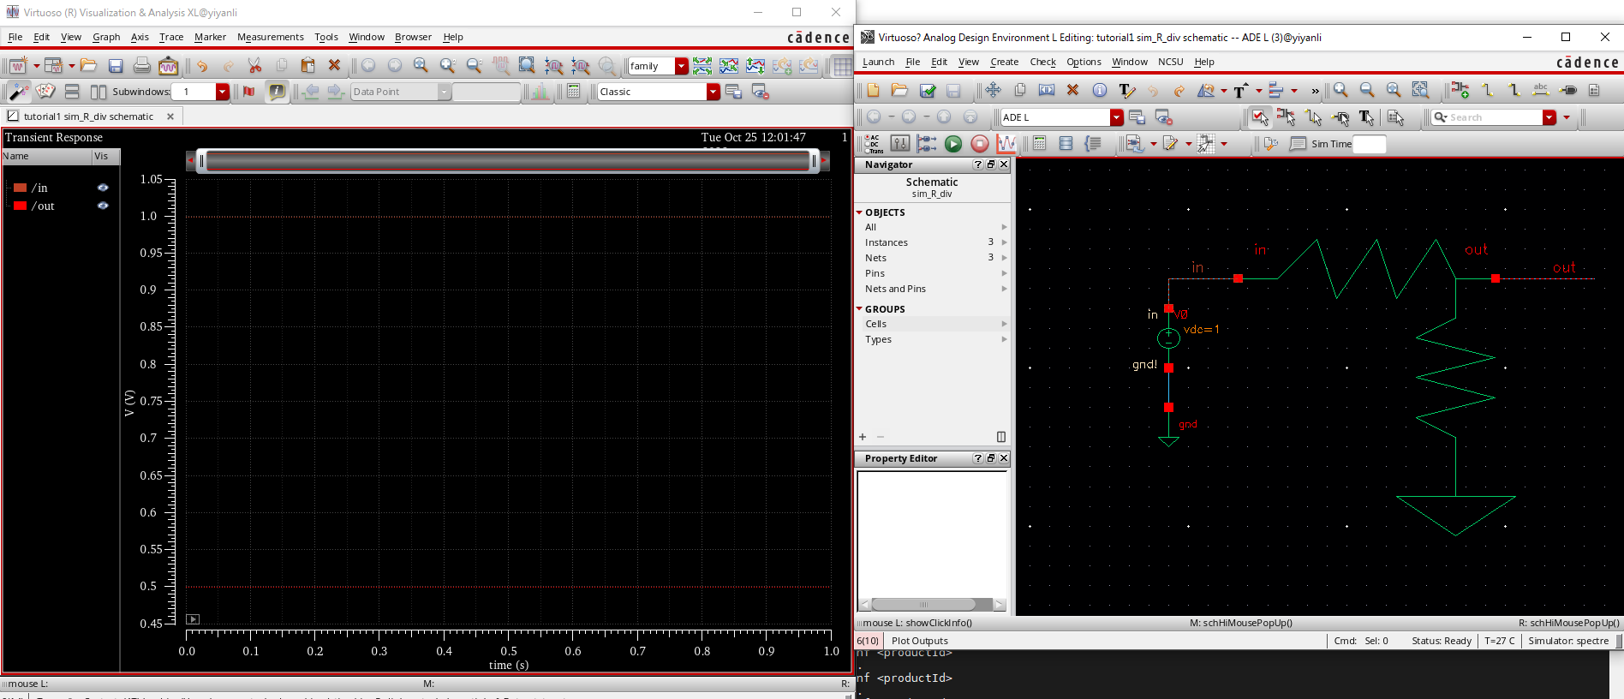Screen dimensions: 1624x699
Task: Save graph as image picture-frame icon
Action: [169, 65]
